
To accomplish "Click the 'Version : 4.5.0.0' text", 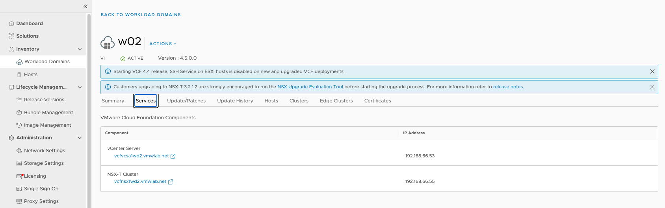I will click(x=177, y=58).
